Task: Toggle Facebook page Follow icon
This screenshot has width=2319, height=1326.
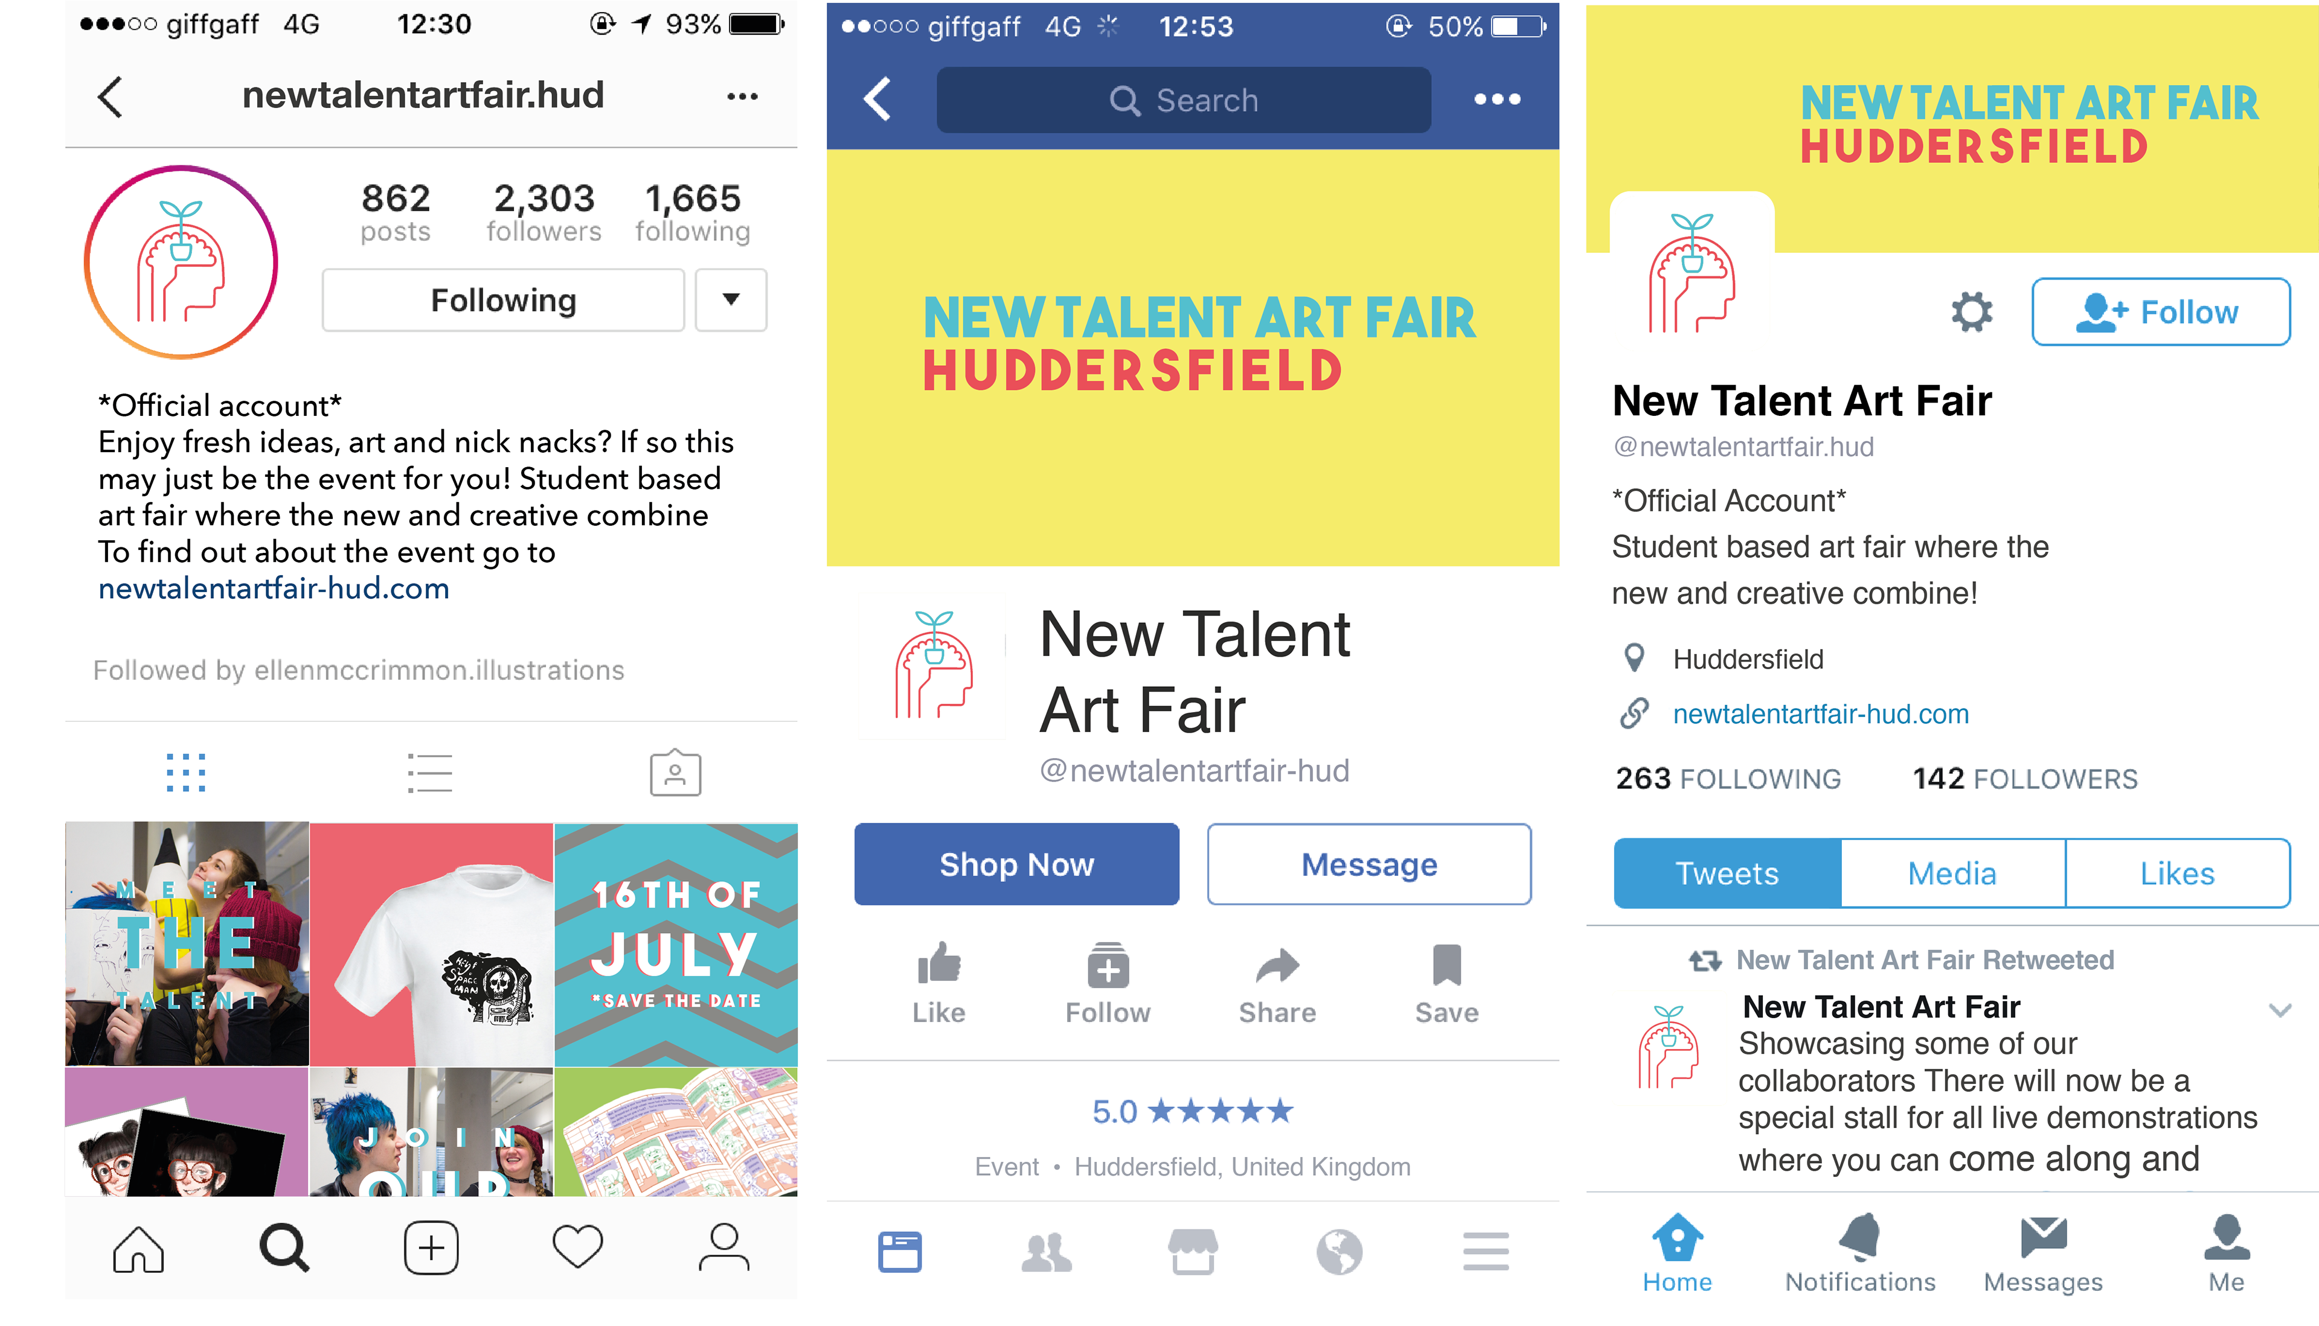Action: click(x=1108, y=983)
